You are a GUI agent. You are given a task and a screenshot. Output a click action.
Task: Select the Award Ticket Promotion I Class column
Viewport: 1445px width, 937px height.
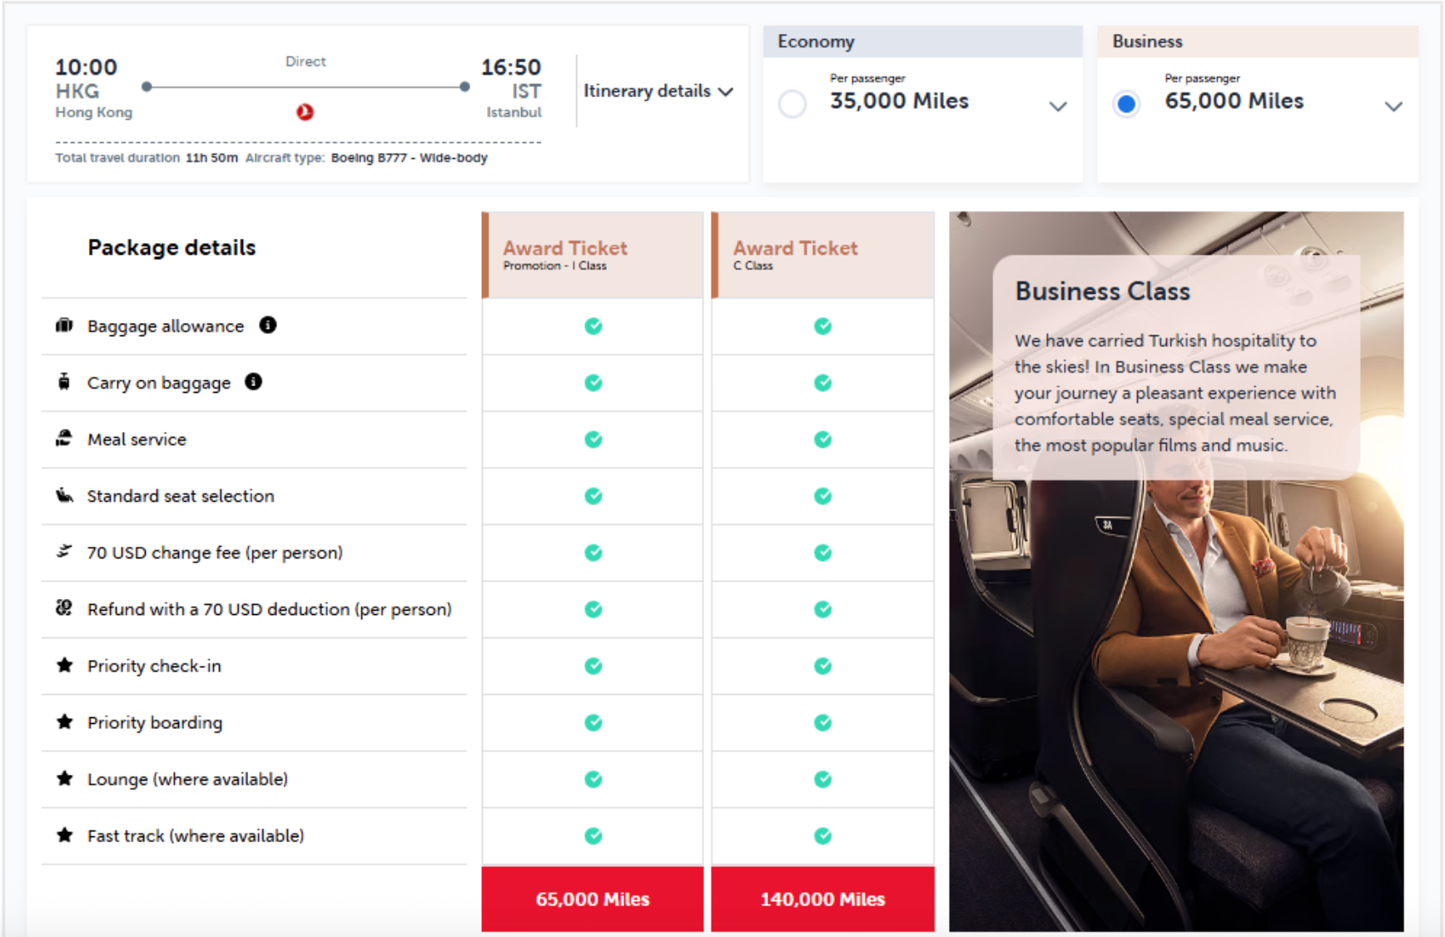tap(593, 255)
